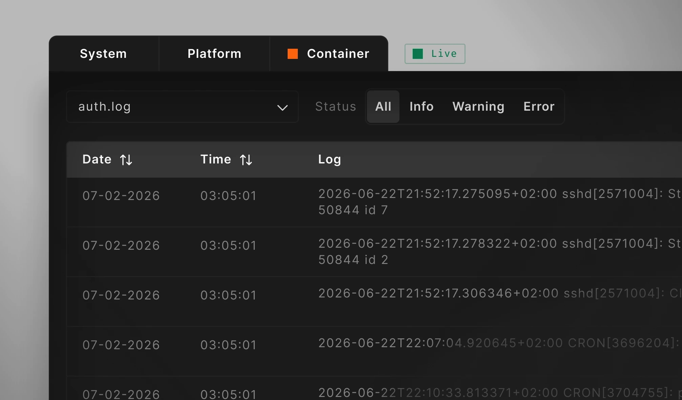The image size is (682, 400).
Task: Toggle the Live streaming badge
Action: pos(435,54)
